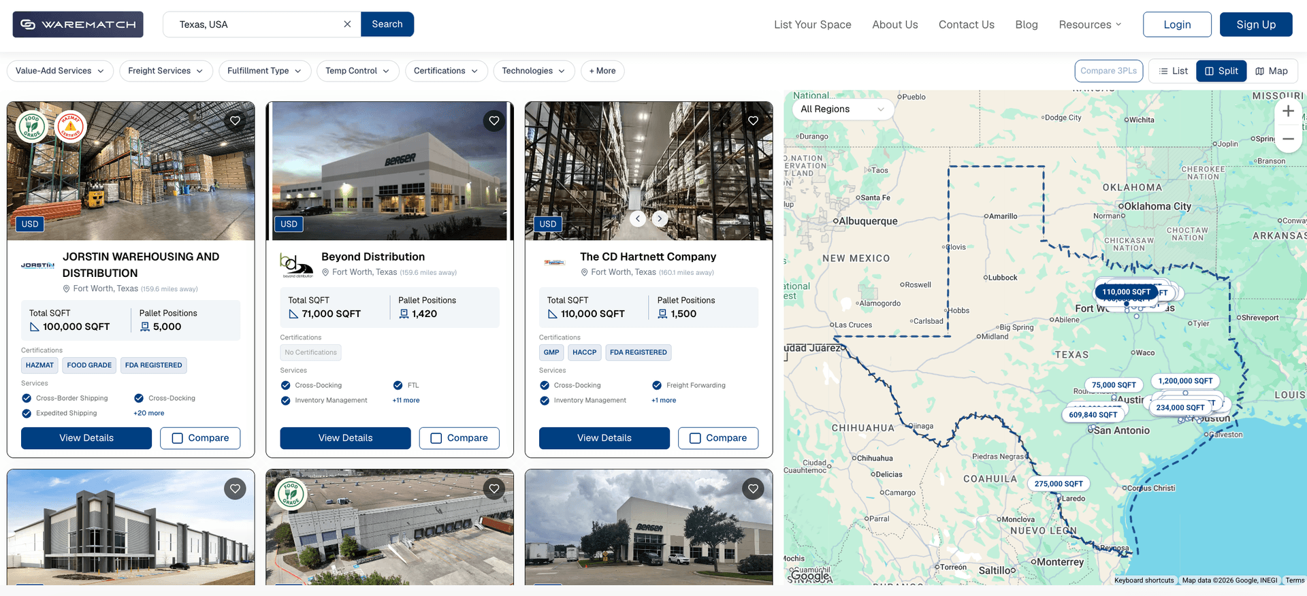Viewport: 1307px width, 596px height.
Task: Show next photo of CD Hartnett listing
Action: tap(660, 218)
